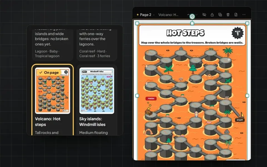267x167 pixels.
Task: Add a new page with the page-plus icon
Action: [236, 15]
